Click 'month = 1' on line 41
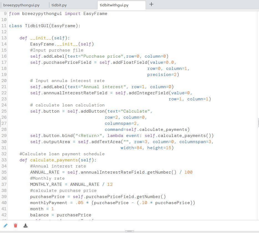The height and width of the screenshot is (233, 259). click(42, 209)
